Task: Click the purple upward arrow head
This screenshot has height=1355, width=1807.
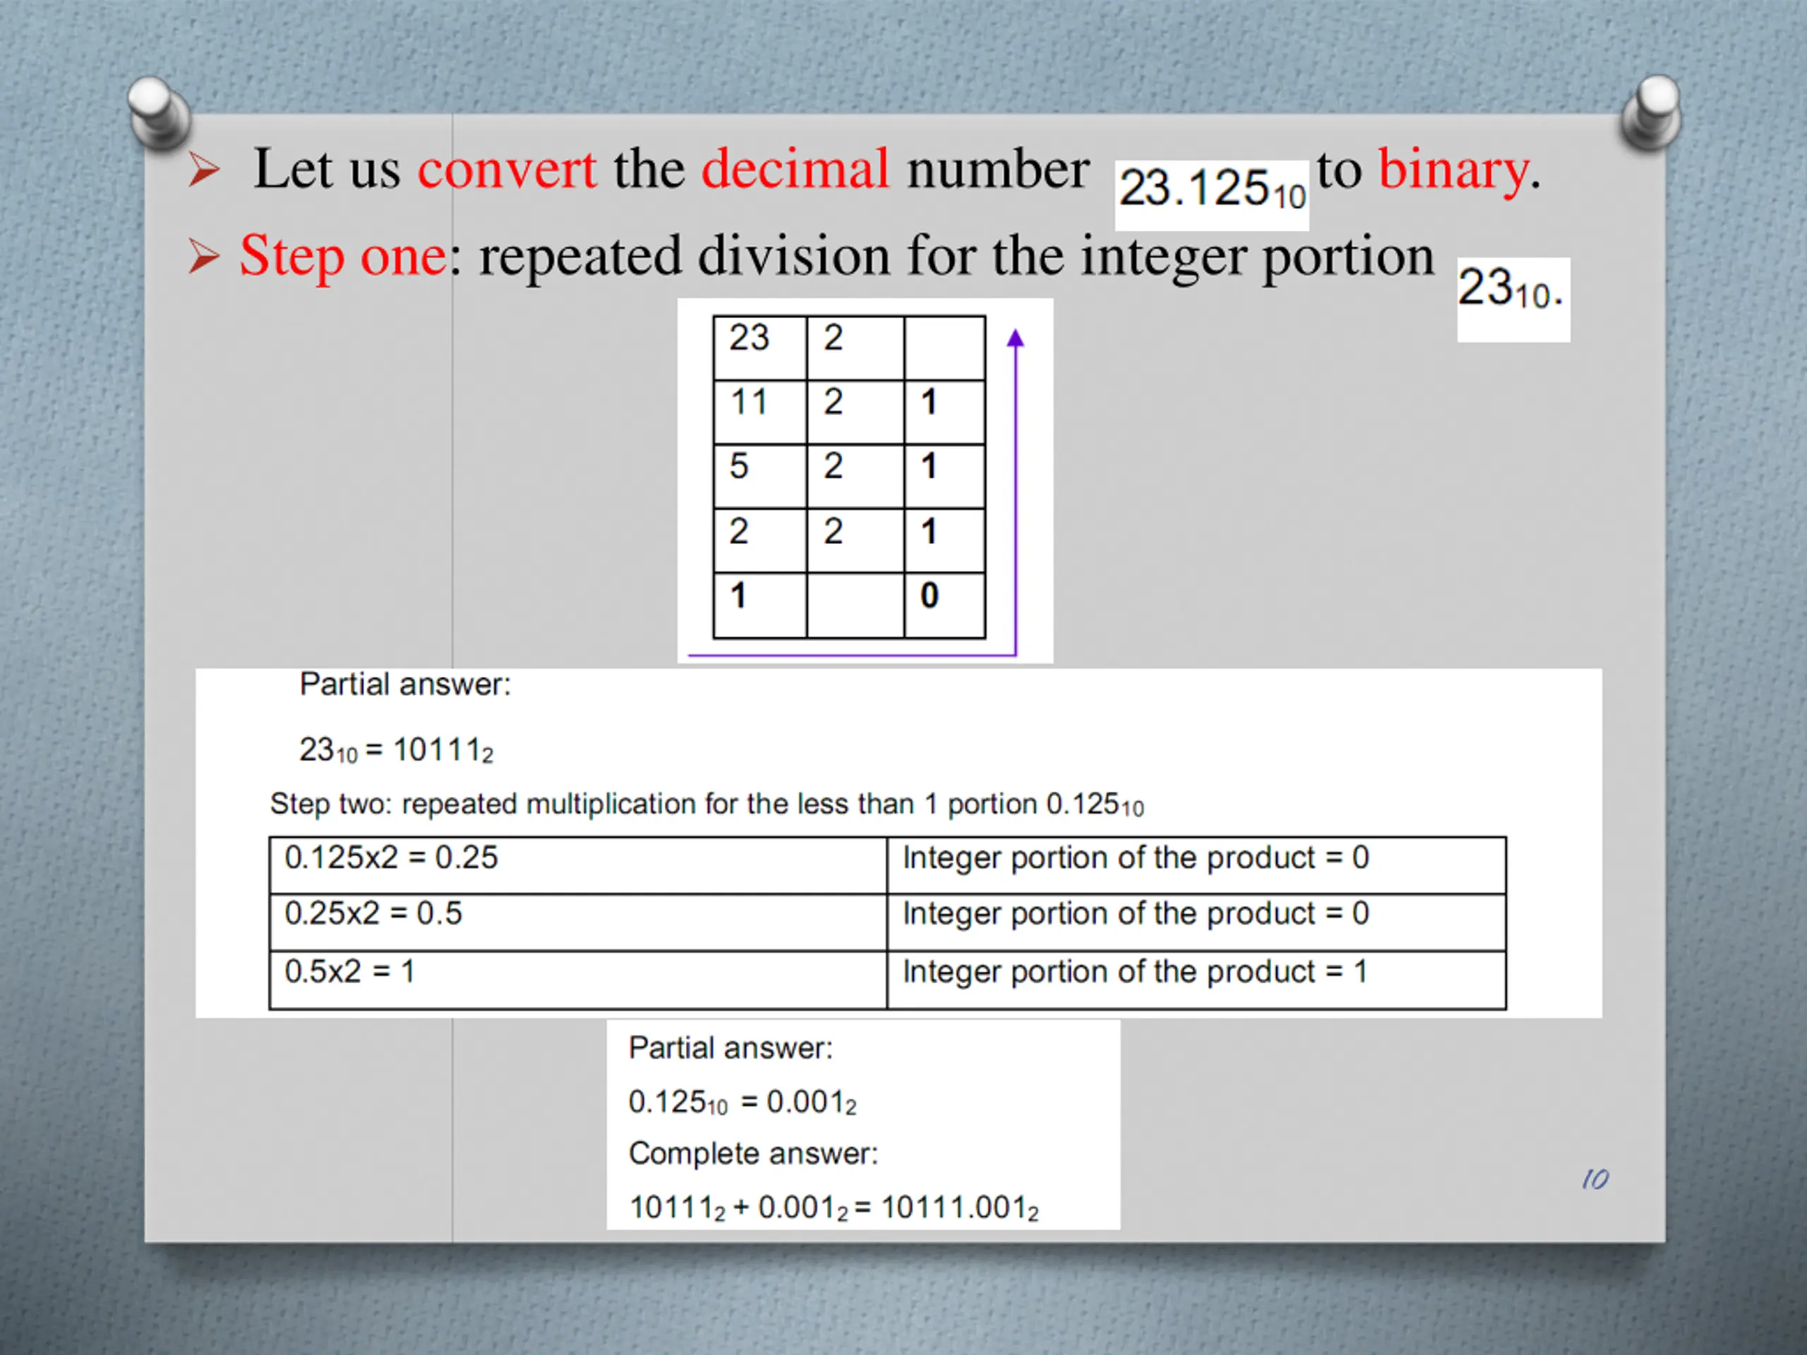Action: 1016,338
